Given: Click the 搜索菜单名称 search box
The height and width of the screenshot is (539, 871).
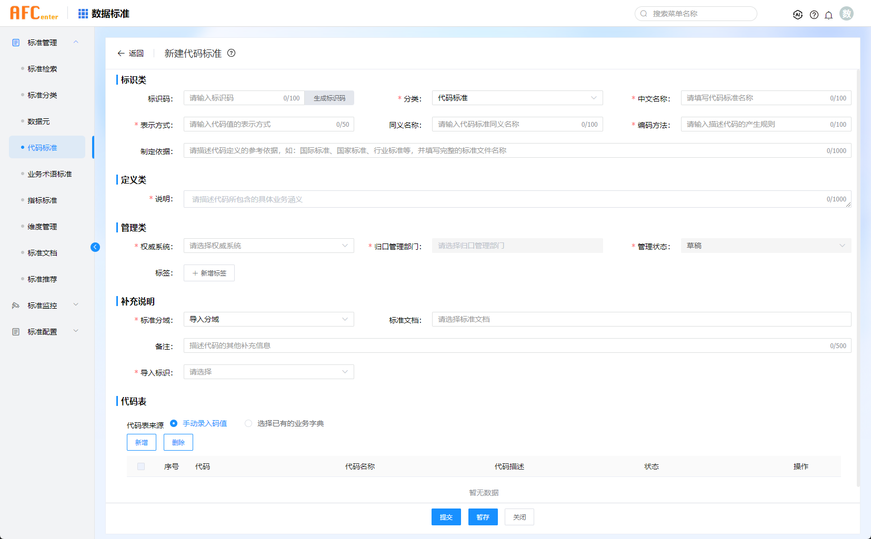Looking at the screenshot, I should pos(696,14).
